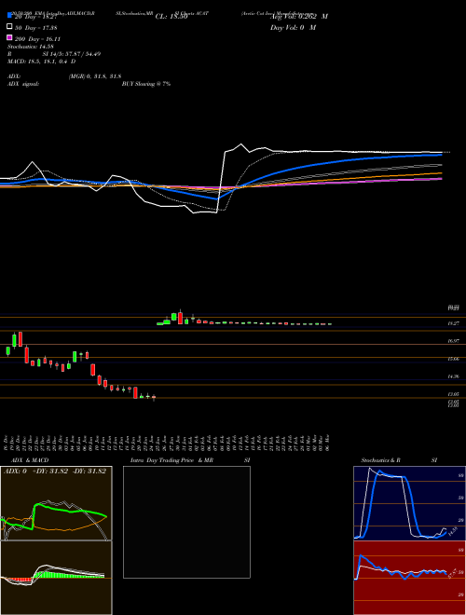Click the 'Avg Vol: 0.262 M' value
The height and width of the screenshot is (615, 466).
point(299,17)
